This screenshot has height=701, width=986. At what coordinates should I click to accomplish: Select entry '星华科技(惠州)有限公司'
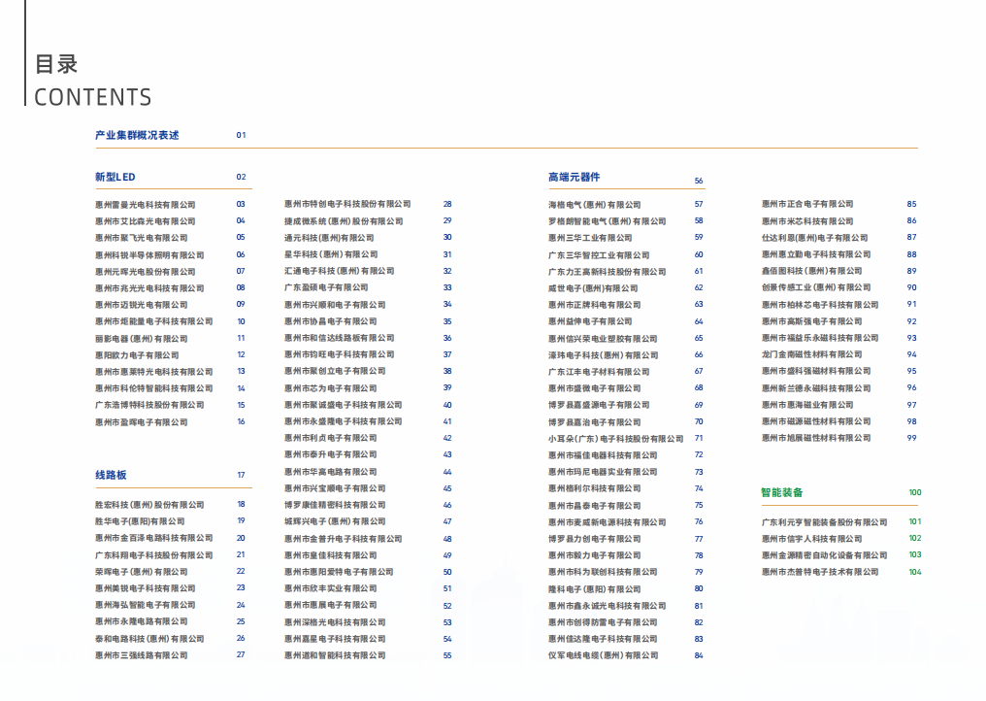point(331,254)
